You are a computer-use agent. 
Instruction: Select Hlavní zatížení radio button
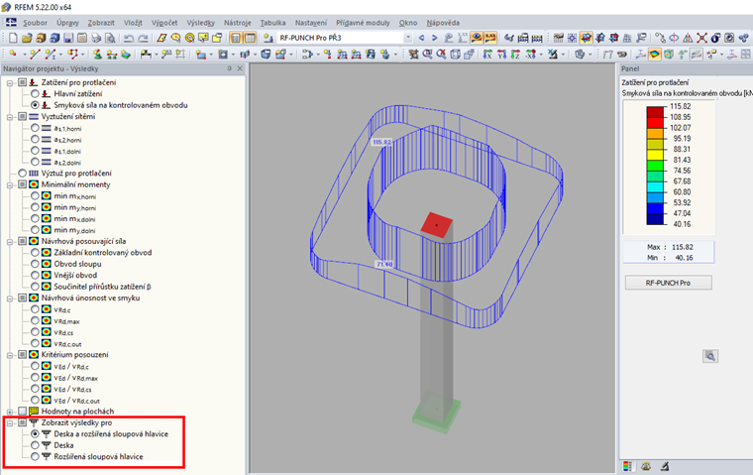(35, 94)
